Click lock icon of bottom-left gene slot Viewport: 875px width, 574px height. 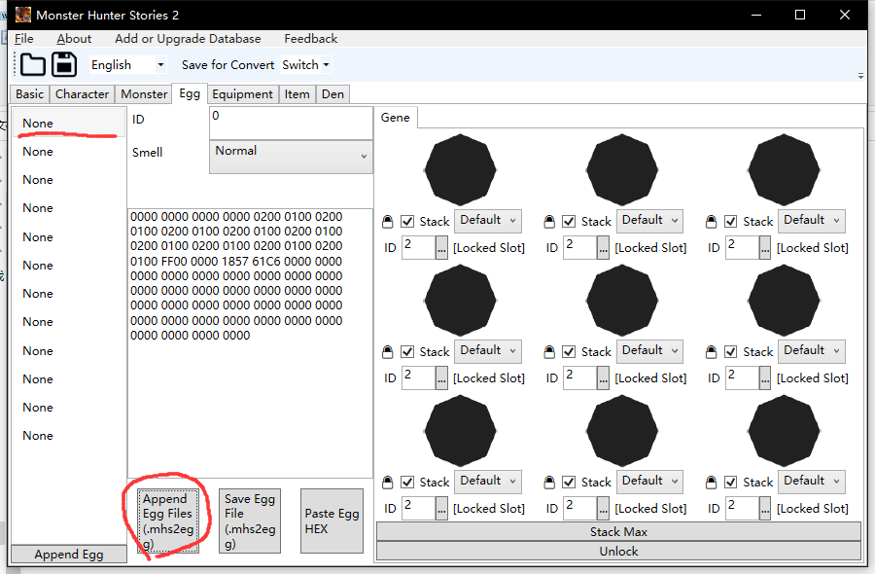[x=387, y=482]
